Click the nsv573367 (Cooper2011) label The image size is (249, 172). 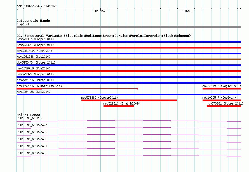coord(35,39)
